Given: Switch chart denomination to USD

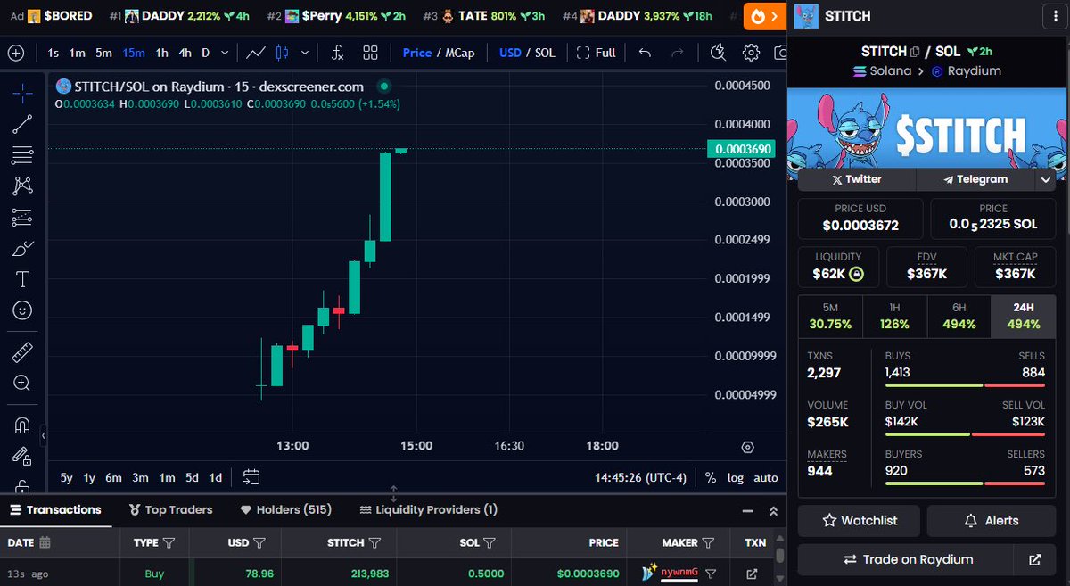Looking at the screenshot, I should (x=510, y=53).
